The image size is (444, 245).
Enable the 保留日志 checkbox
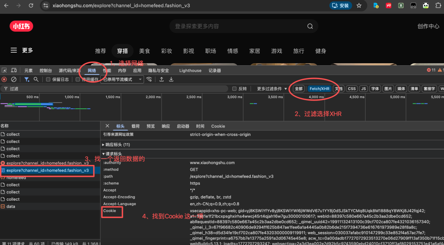[x=49, y=79]
